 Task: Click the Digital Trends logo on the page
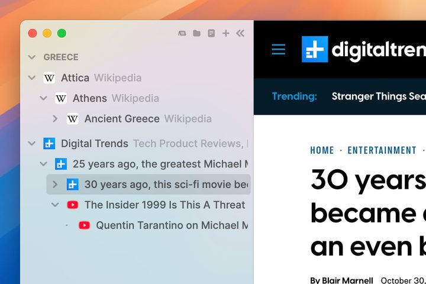coord(364,49)
